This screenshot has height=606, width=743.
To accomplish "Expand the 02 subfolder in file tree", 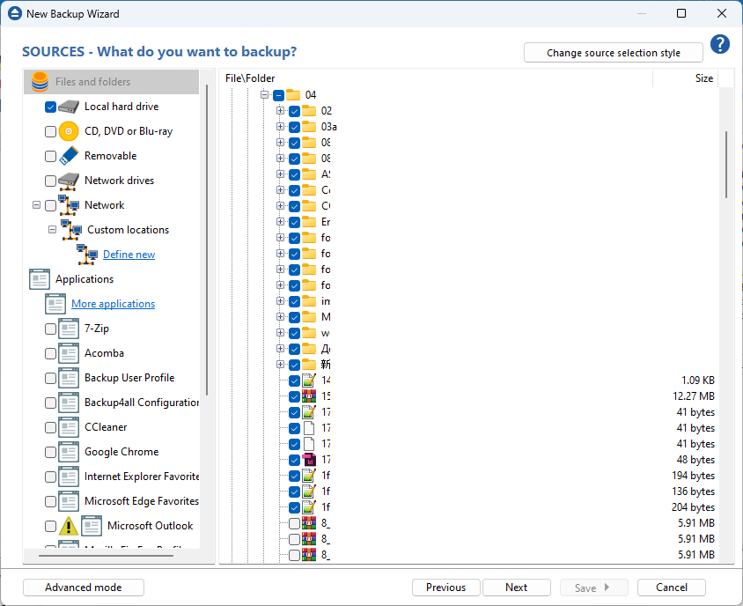I will [x=280, y=111].
